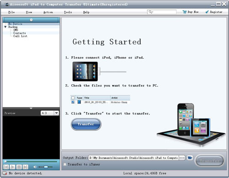
Task: Open the Tools menu
Action: 68,12
